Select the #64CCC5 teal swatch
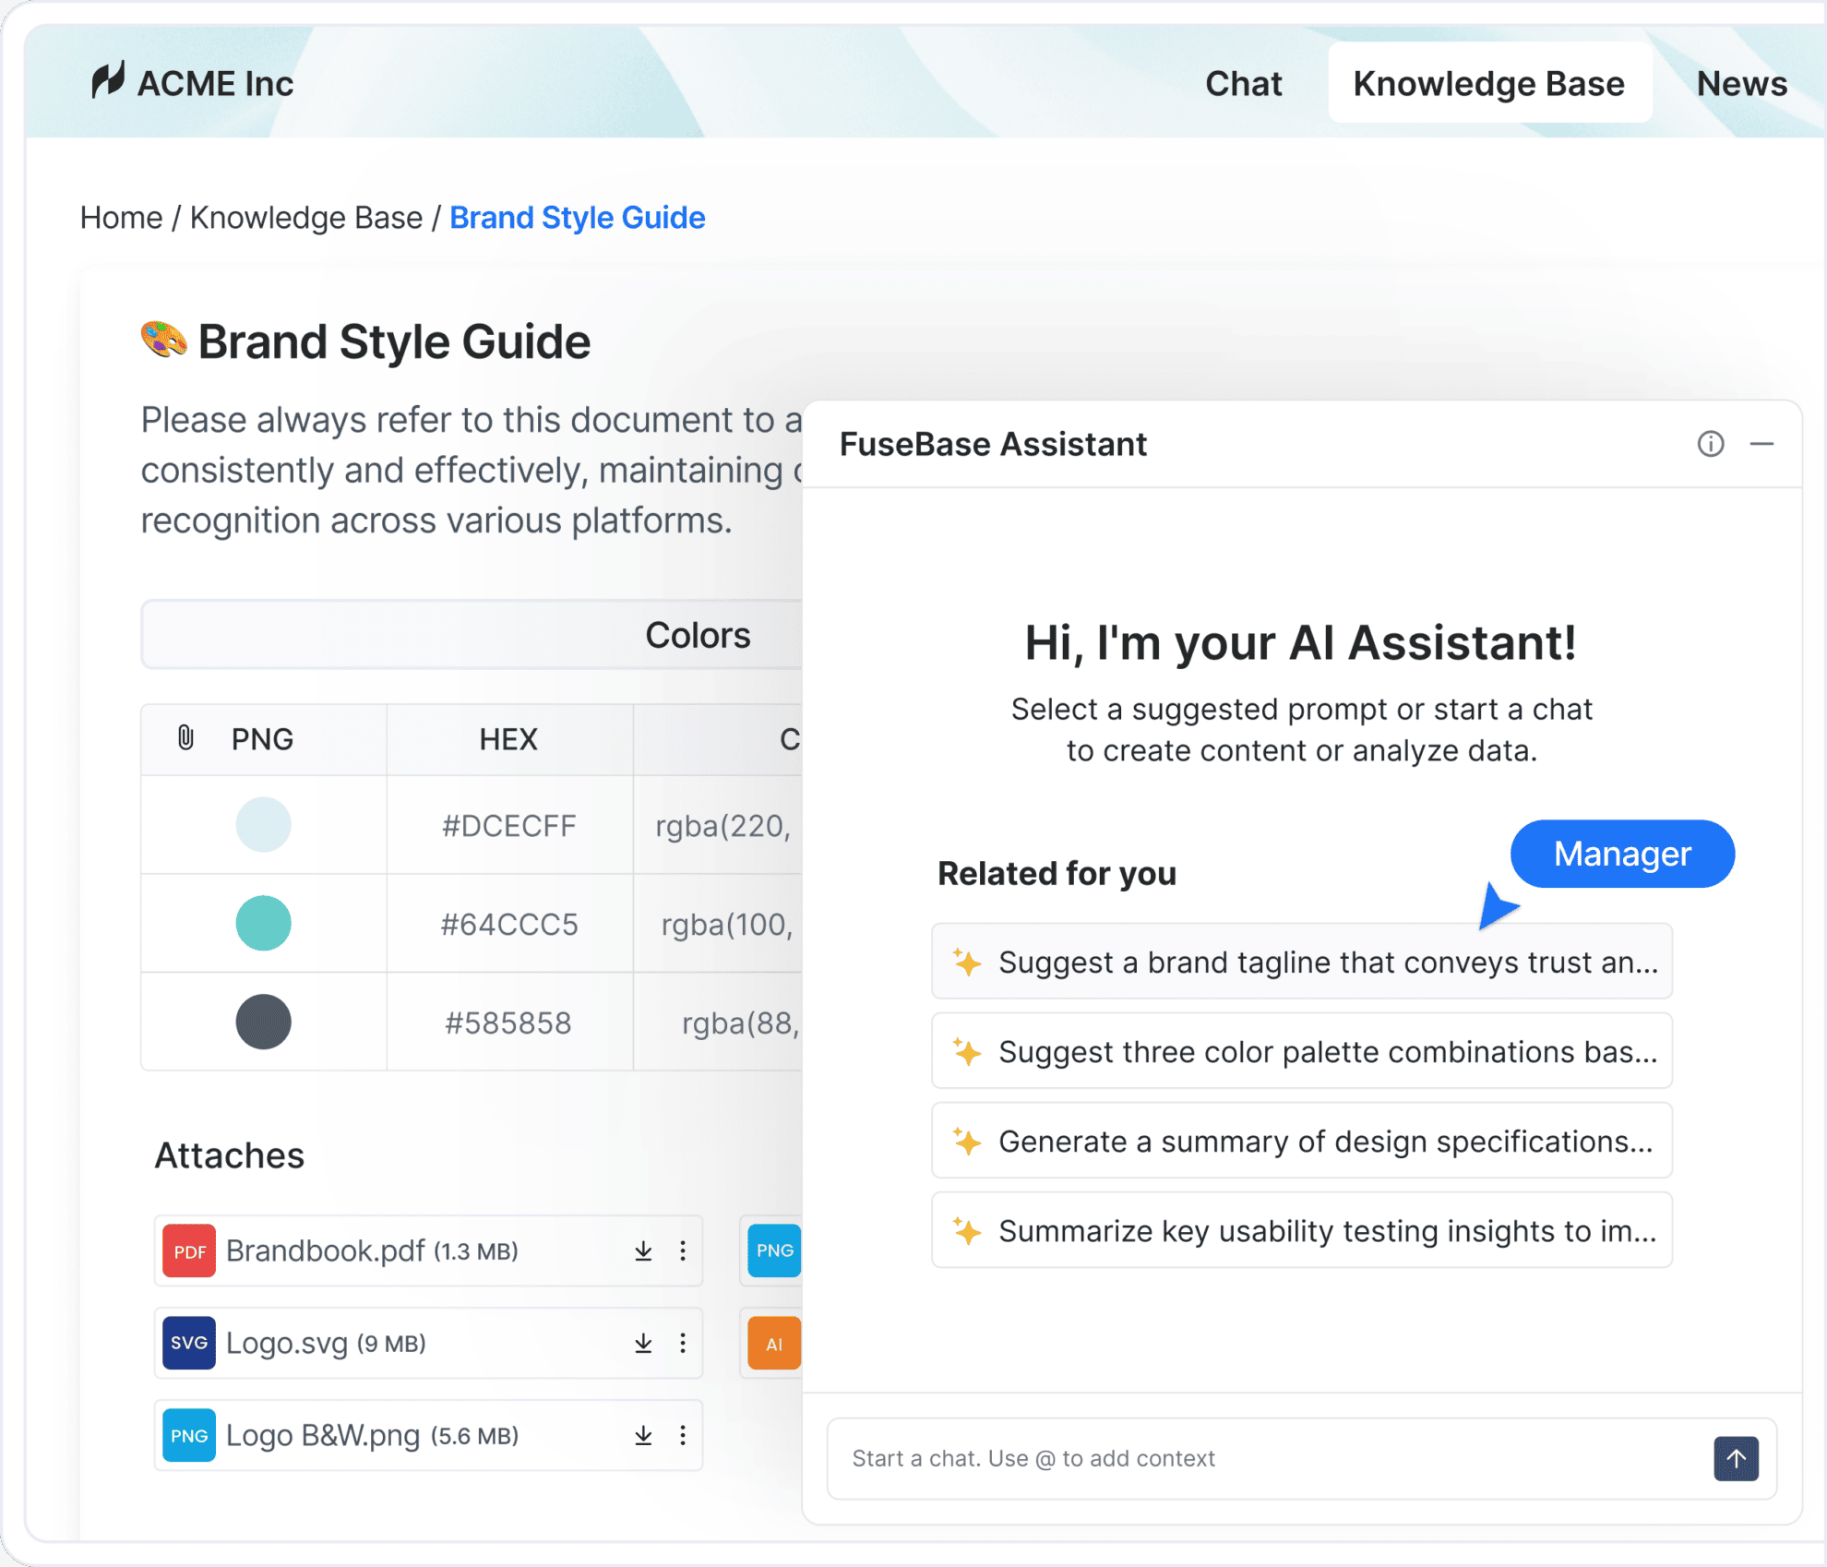Viewport: 1827px width, 1567px height. coord(263,923)
